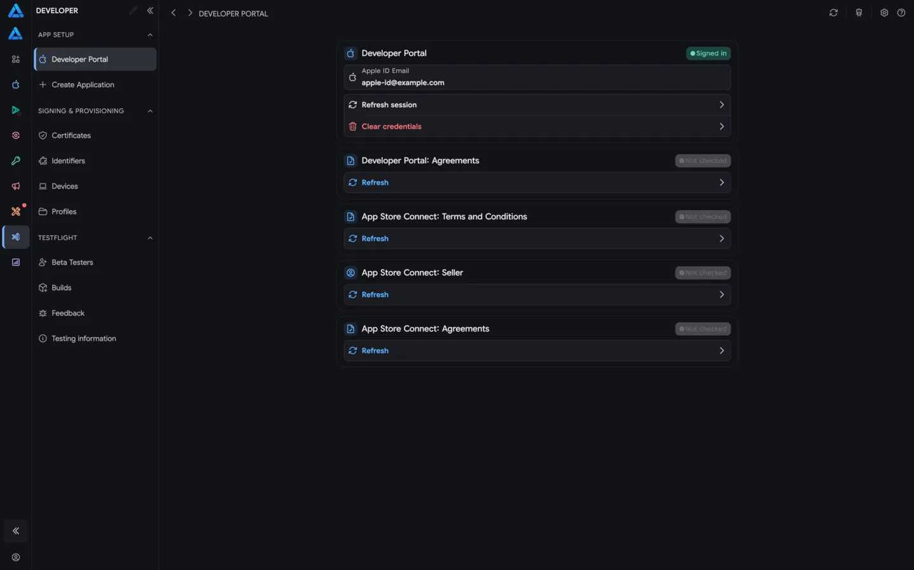Image resolution: width=914 pixels, height=570 pixels.
Task: Open Testing information in the sidebar
Action: point(95,338)
